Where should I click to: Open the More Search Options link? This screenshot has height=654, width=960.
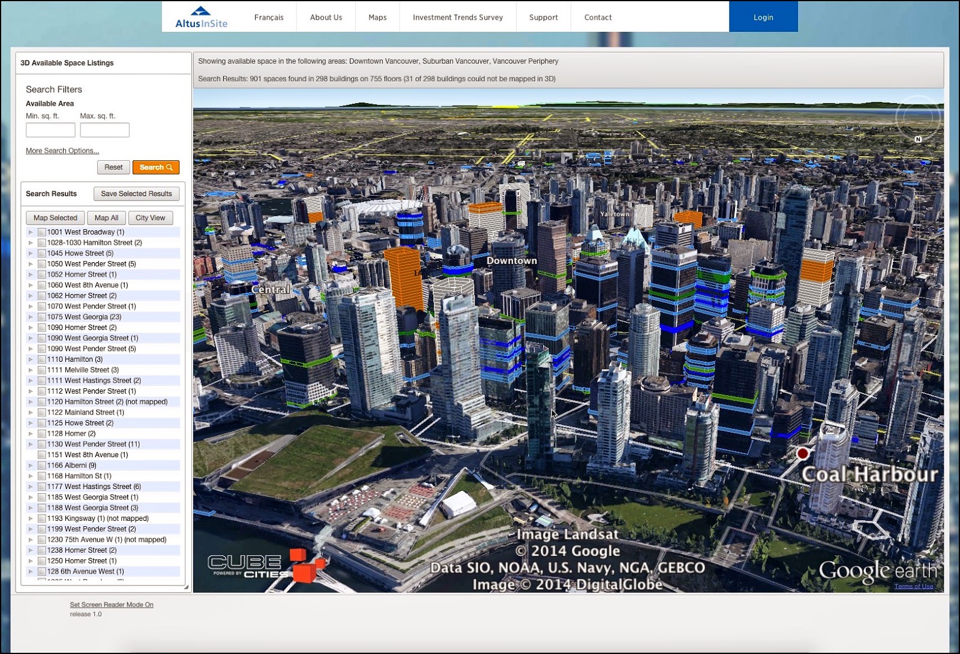62,151
